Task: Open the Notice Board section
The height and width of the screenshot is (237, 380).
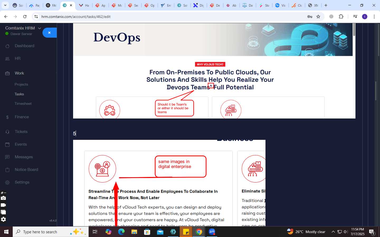Action: point(26,170)
